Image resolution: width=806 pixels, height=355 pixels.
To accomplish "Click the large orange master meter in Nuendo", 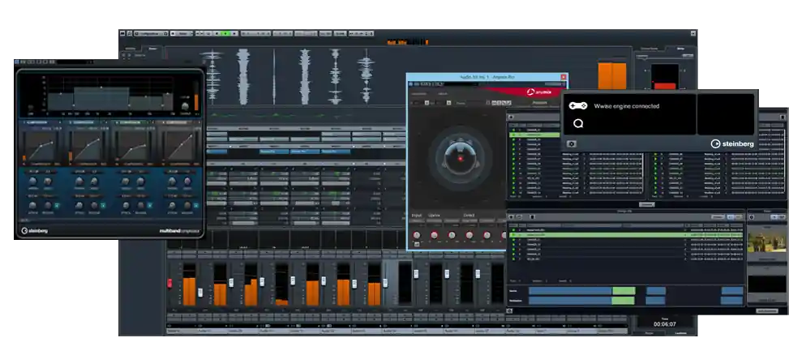I will 612,76.
